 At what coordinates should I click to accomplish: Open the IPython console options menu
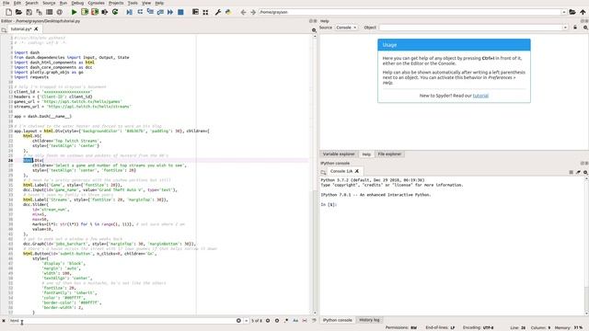click(x=585, y=172)
